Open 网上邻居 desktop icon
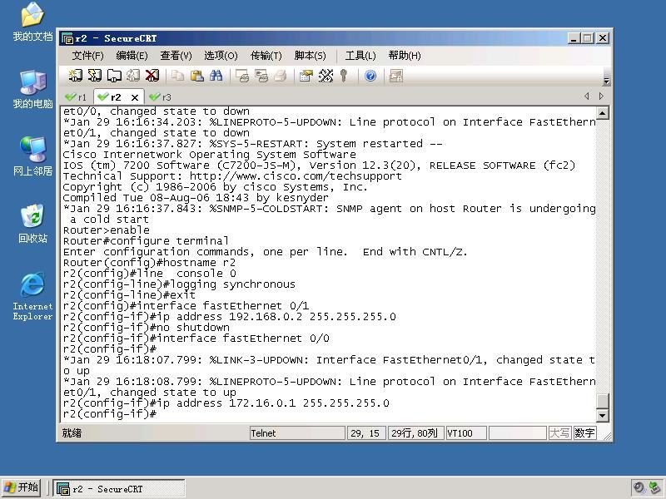 [x=32, y=156]
